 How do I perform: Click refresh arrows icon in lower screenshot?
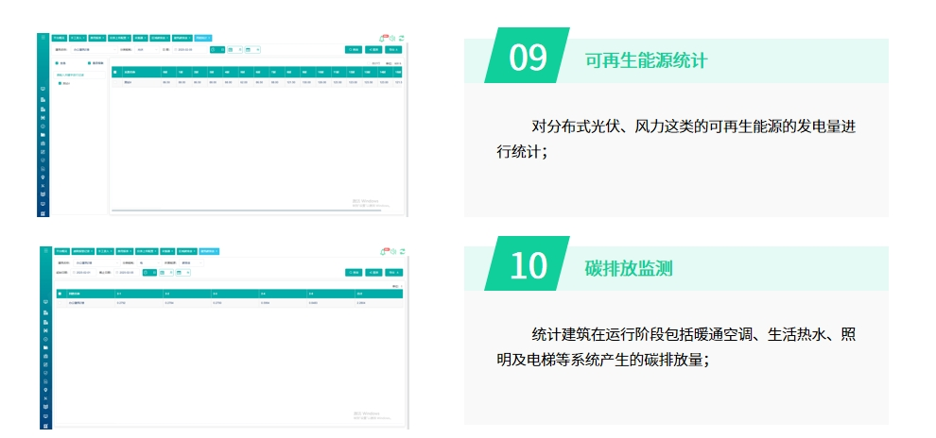(x=403, y=251)
